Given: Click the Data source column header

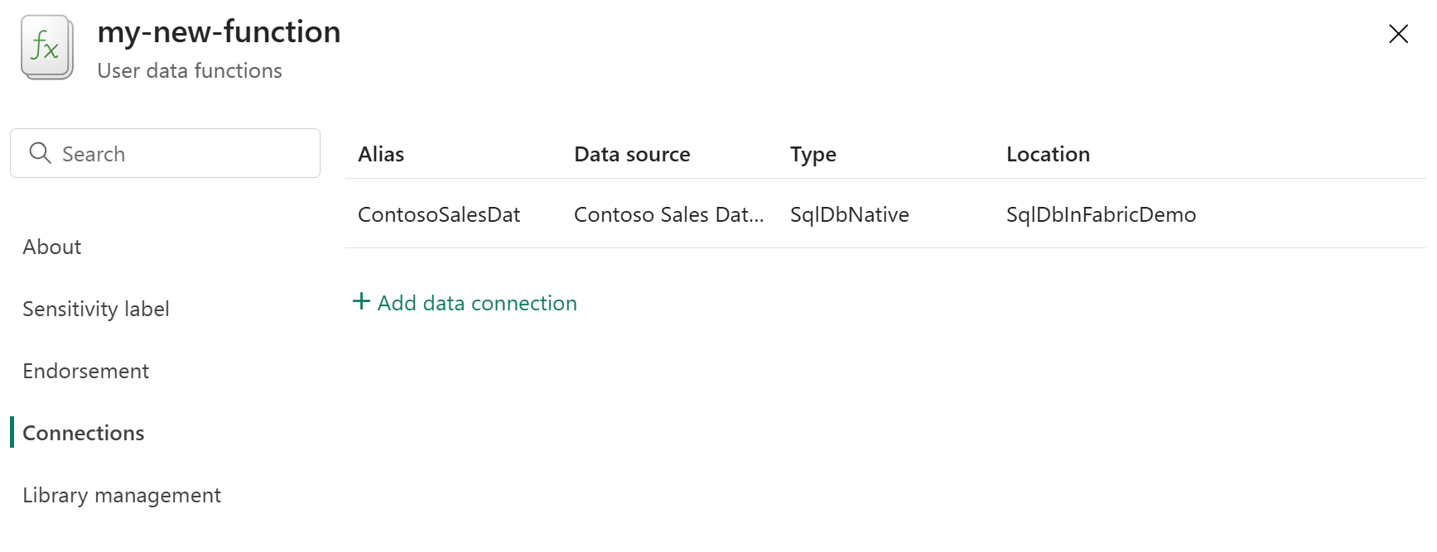Looking at the screenshot, I should (x=632, y=155).
